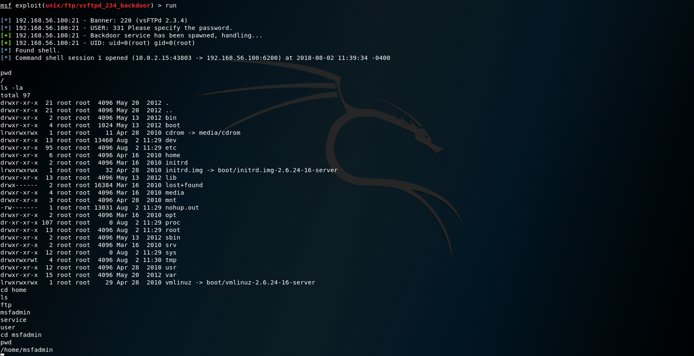Select module name 'unix/ftp/vsftpd_234_backdoor'
The height and width of the screenshot is (356, 694).
pos(98,5)
